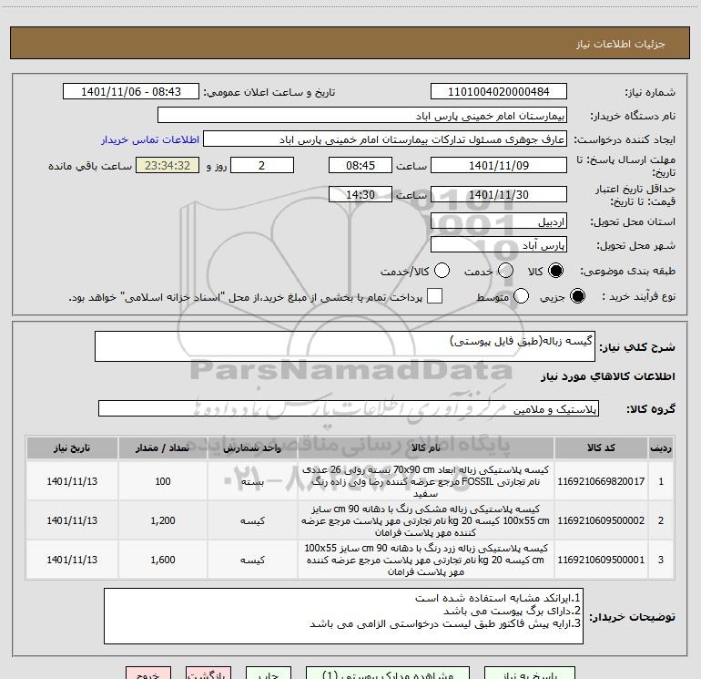The width and height of the screenshot is (701, 679).
Task: Click the deadline time field 08:45
Action: coord(361,165)
